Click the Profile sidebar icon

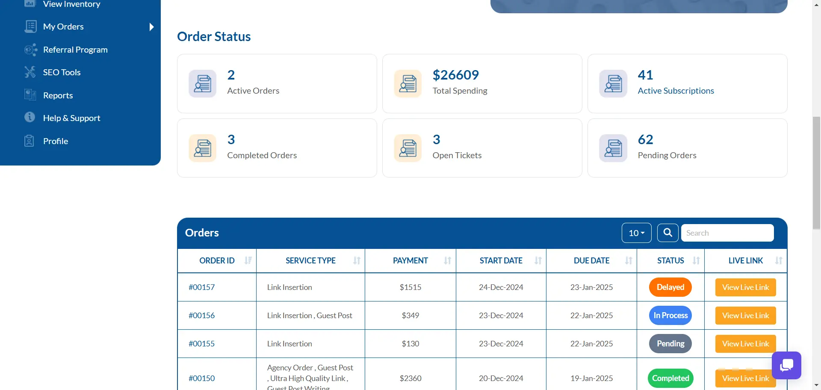[29, 141]
